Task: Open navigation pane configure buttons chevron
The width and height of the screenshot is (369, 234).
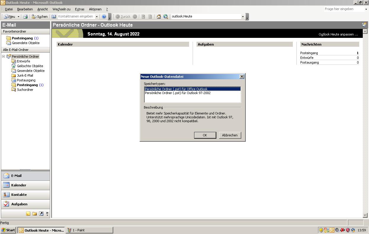Action: click(47, 214)
